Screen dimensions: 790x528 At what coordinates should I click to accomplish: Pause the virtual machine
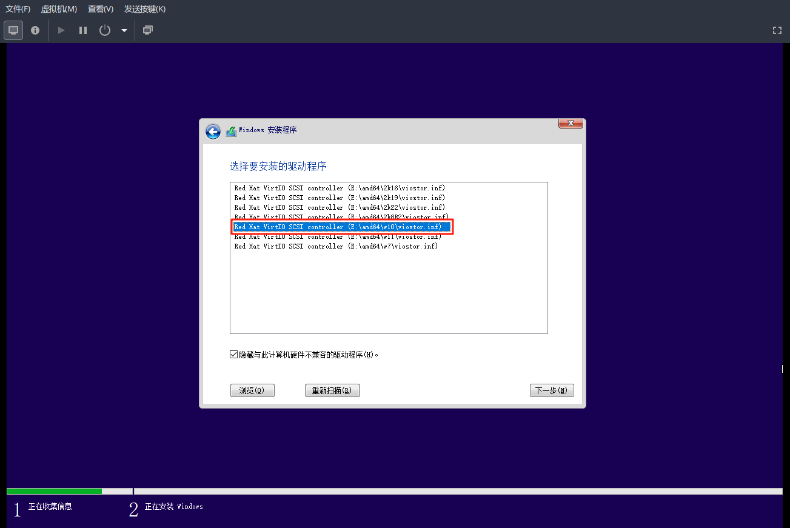click(83, 30)
